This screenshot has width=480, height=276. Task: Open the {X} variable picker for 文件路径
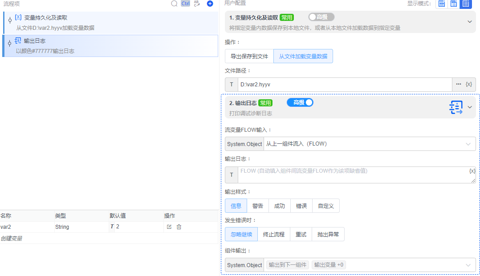pos(470,84)
